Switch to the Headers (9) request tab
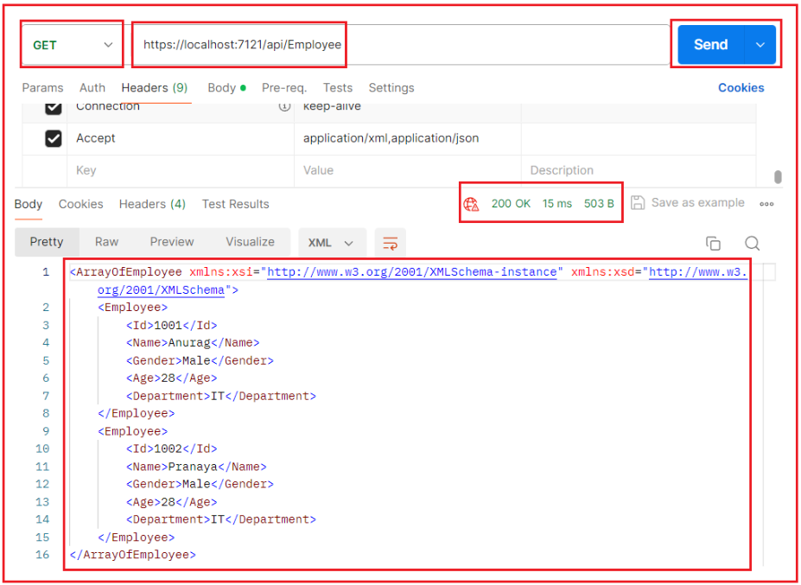 154,87
